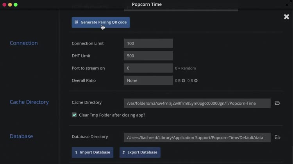Click the Database Directory path field

pos(197,137)
